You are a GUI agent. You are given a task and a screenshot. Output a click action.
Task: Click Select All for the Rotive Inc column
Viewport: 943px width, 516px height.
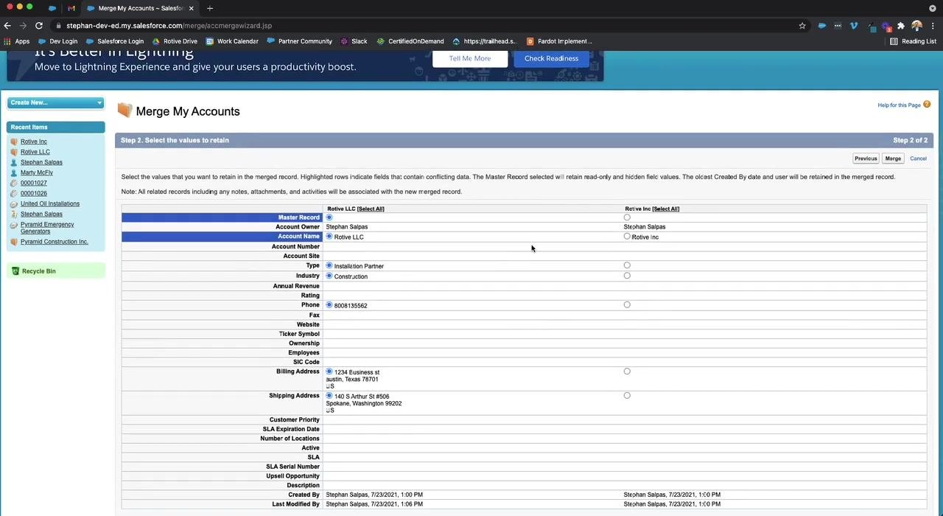666,209
